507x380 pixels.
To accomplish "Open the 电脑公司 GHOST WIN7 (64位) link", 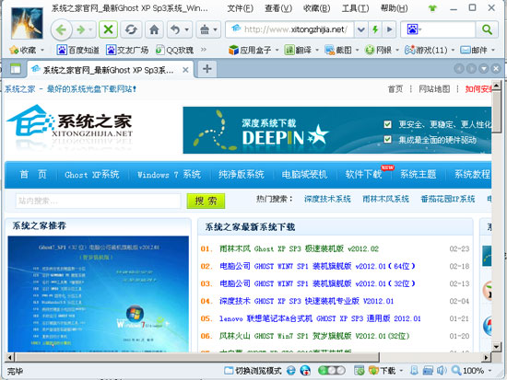I will 317,266.
